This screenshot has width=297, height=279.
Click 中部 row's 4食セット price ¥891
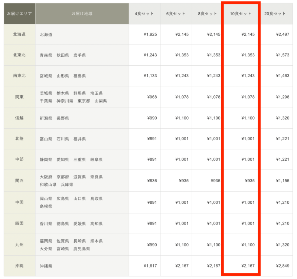(x=152, y=159)
